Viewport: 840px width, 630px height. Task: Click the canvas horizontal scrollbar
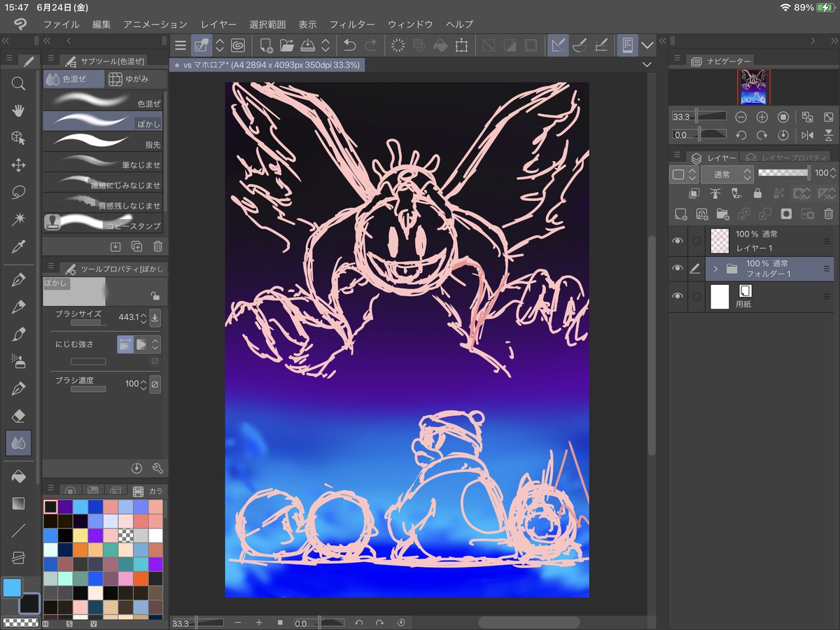click(529, 622)
